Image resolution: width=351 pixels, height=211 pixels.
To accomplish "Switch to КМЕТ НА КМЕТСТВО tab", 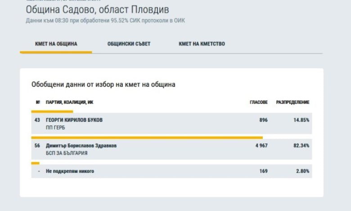I will (202, 44).
